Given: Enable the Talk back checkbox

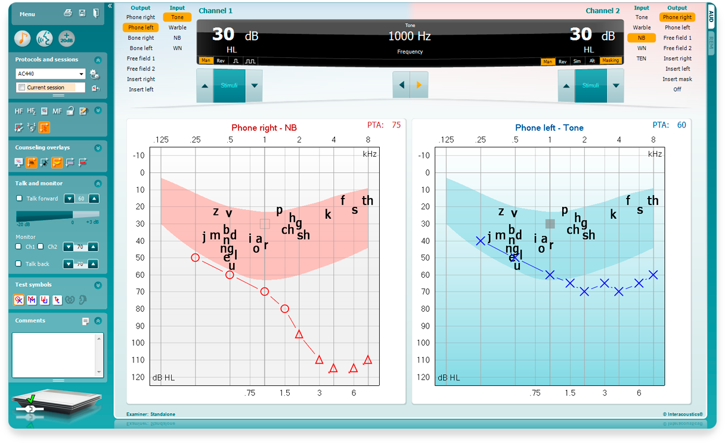Looking at the screenshot, I should click(20, 264).
